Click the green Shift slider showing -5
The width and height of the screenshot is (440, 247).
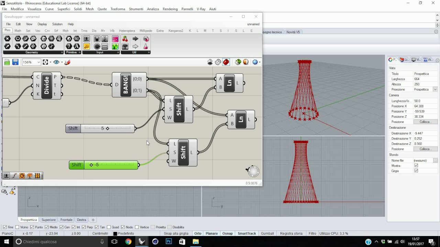[x=103, y=165]
